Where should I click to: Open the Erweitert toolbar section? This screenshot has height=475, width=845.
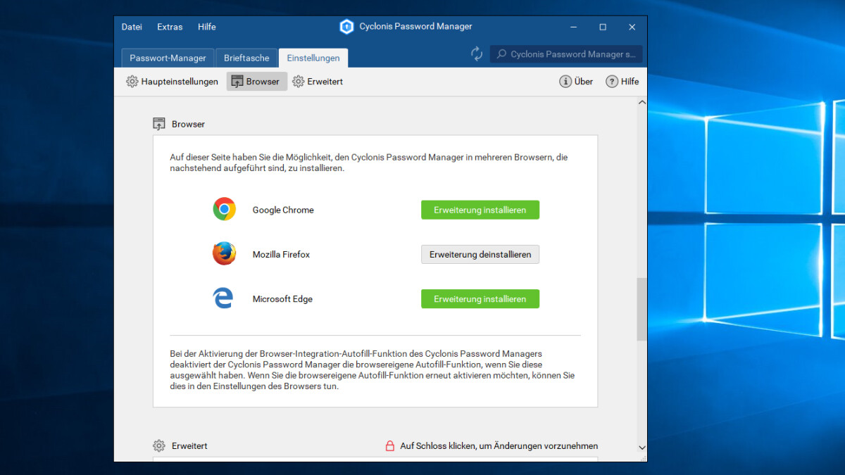pyautogui.click(x=318, y=82)
